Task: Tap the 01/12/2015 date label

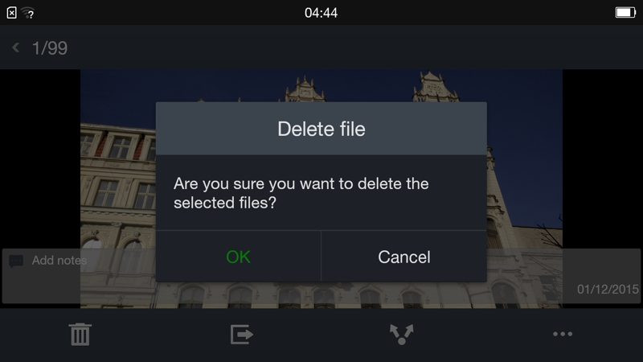Action: (x=608, y=290)
